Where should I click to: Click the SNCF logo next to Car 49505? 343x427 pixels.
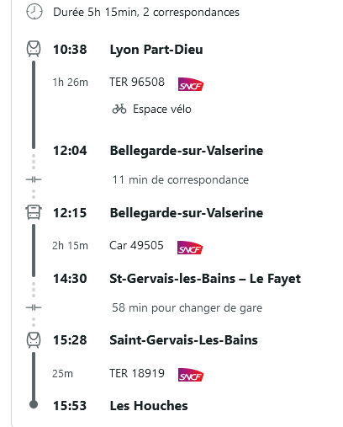[x=190, y=248]
